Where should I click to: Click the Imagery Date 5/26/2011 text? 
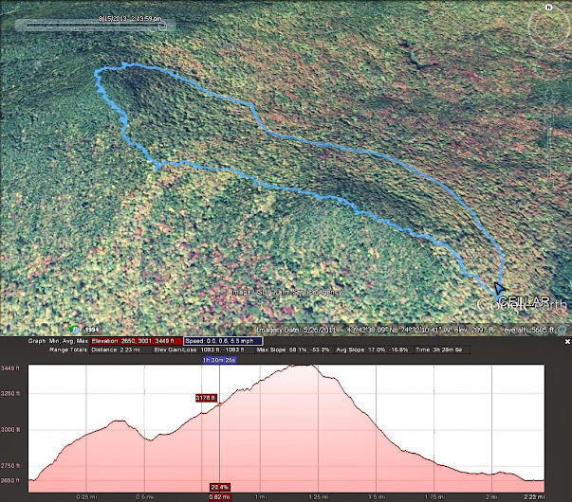296,330
